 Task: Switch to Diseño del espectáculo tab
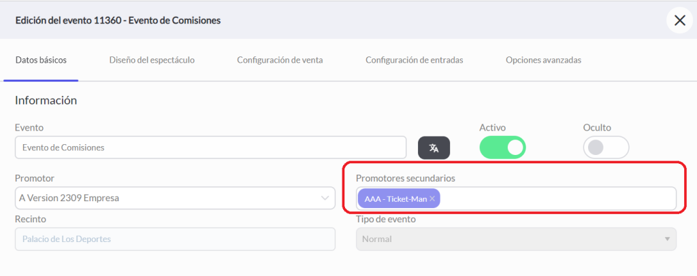[x=152, y=60]
